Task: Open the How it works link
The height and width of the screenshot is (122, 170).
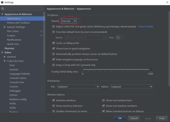Action: pyautogui.click(x=146, y=27)
